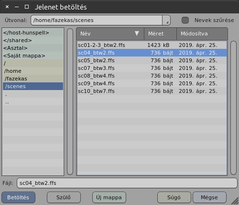Screen dimensions: 239x205
Task: Create a folder with Új mappa
Action: click(109, 197)
